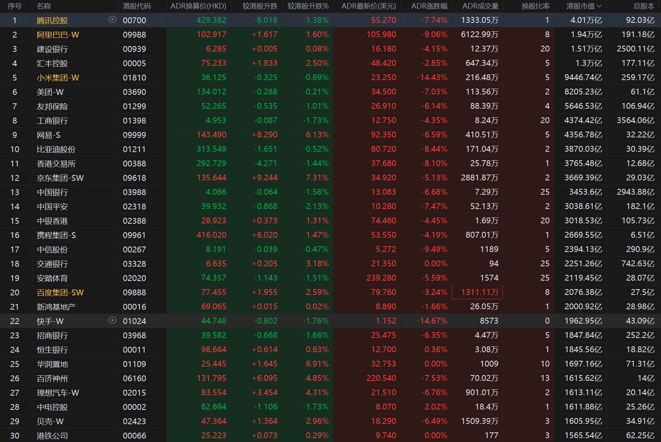The height and width of the screenshot is (442, 661).
Task: Sort by the ADR成交量 column header
Action: (x=480, y=6)
